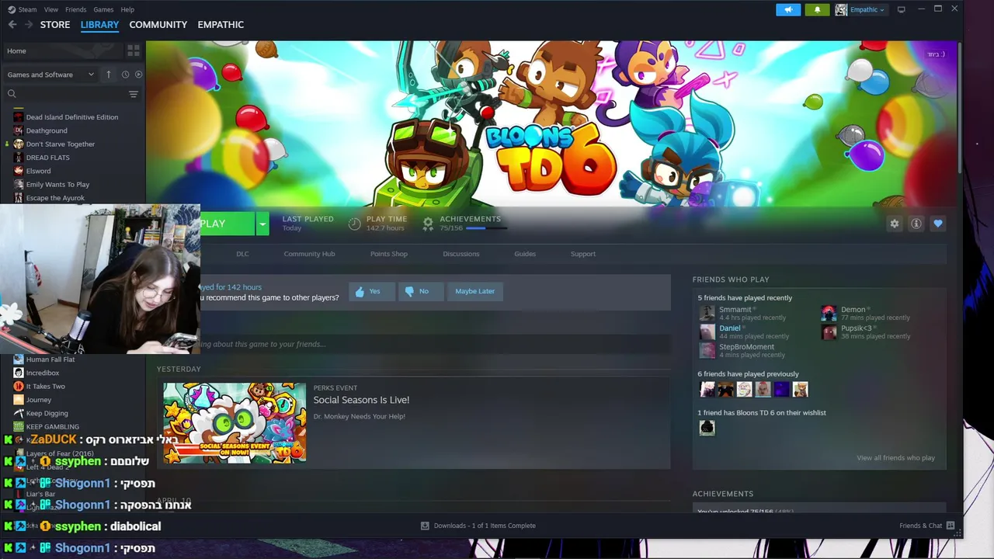Image resolution: width=994 pixels, height=559 pixels.
Task: Toggle ascending sort arrow in library sidebar
Action: point(109,75)
